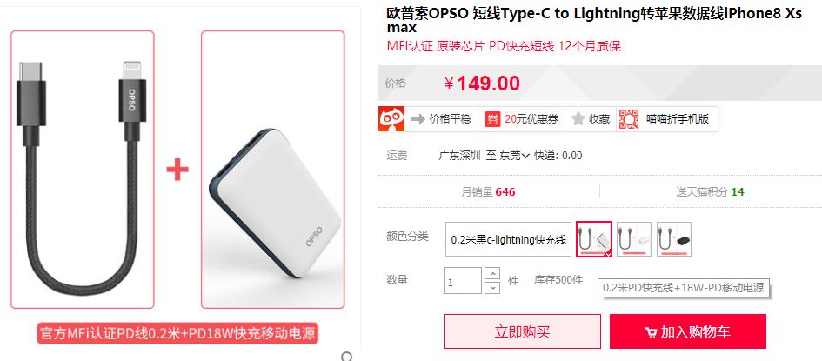Open the 20元优惠券 coupon link
The height and width of the screenshot is (361, 822).
point(531,119)
